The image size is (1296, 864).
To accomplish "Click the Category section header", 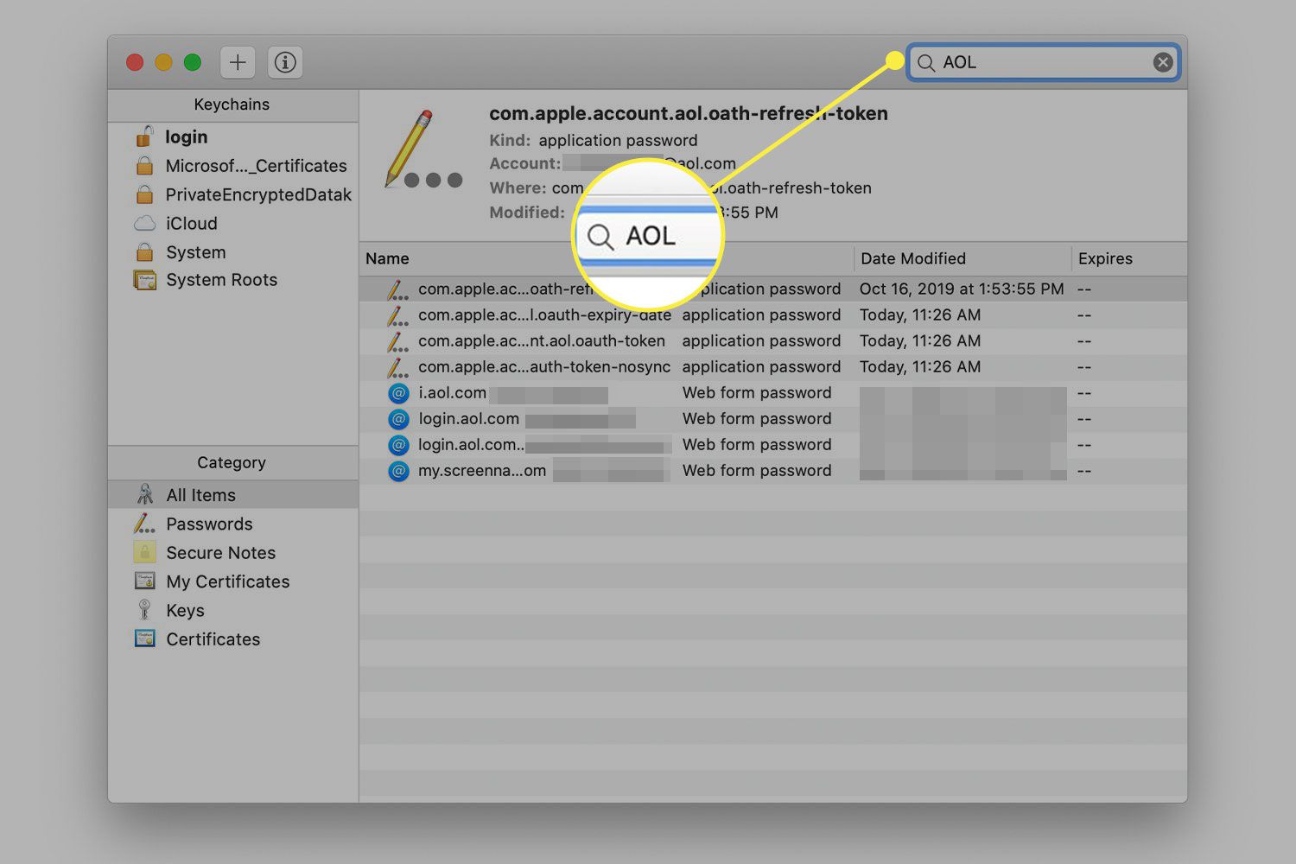I will point(232,462).
